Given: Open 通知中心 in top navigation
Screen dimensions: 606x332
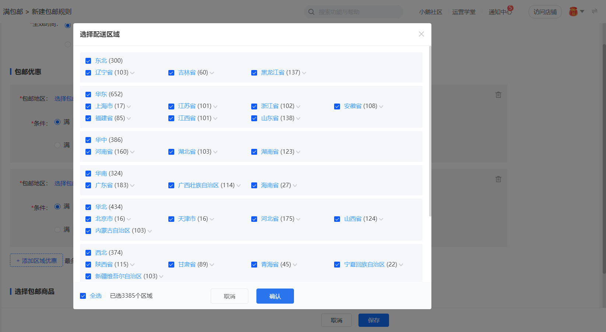Looking at the screenshot, I should (x=500, y=12).
